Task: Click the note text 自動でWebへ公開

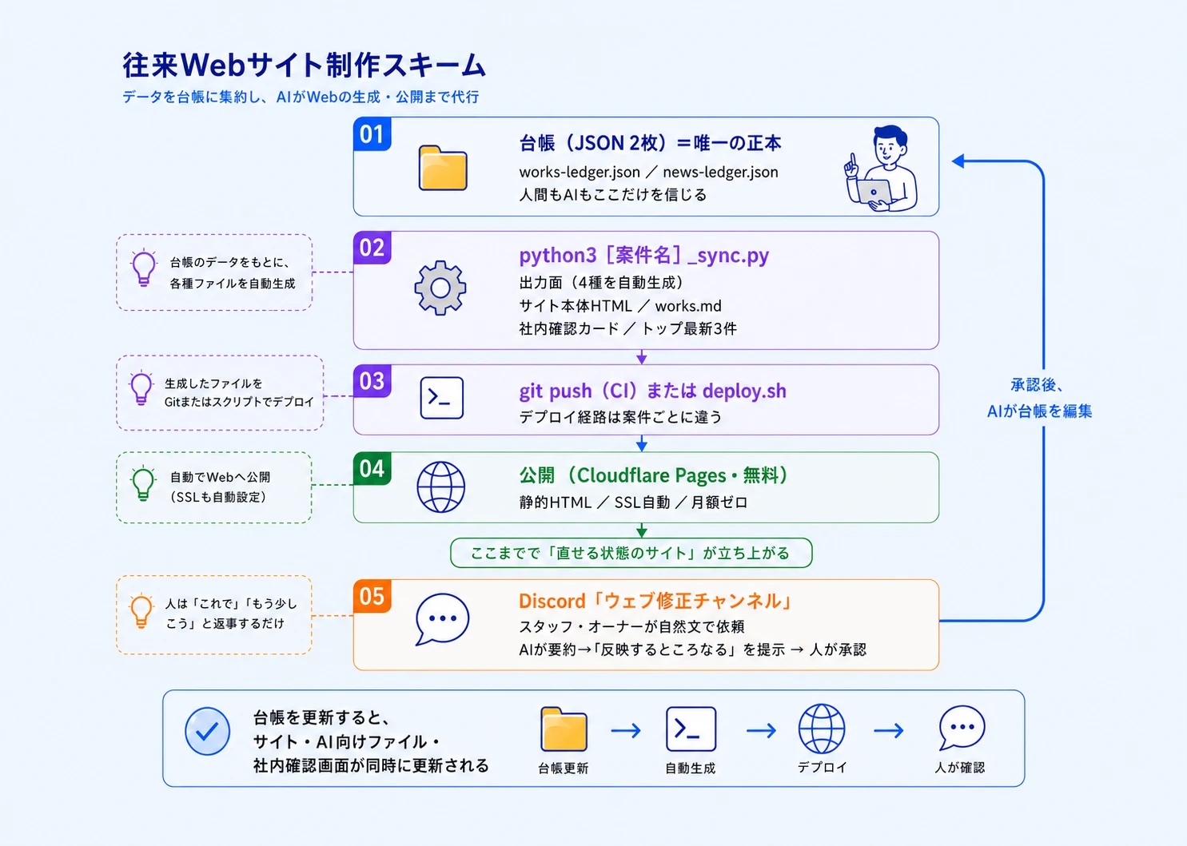Action: coord(220,477)
